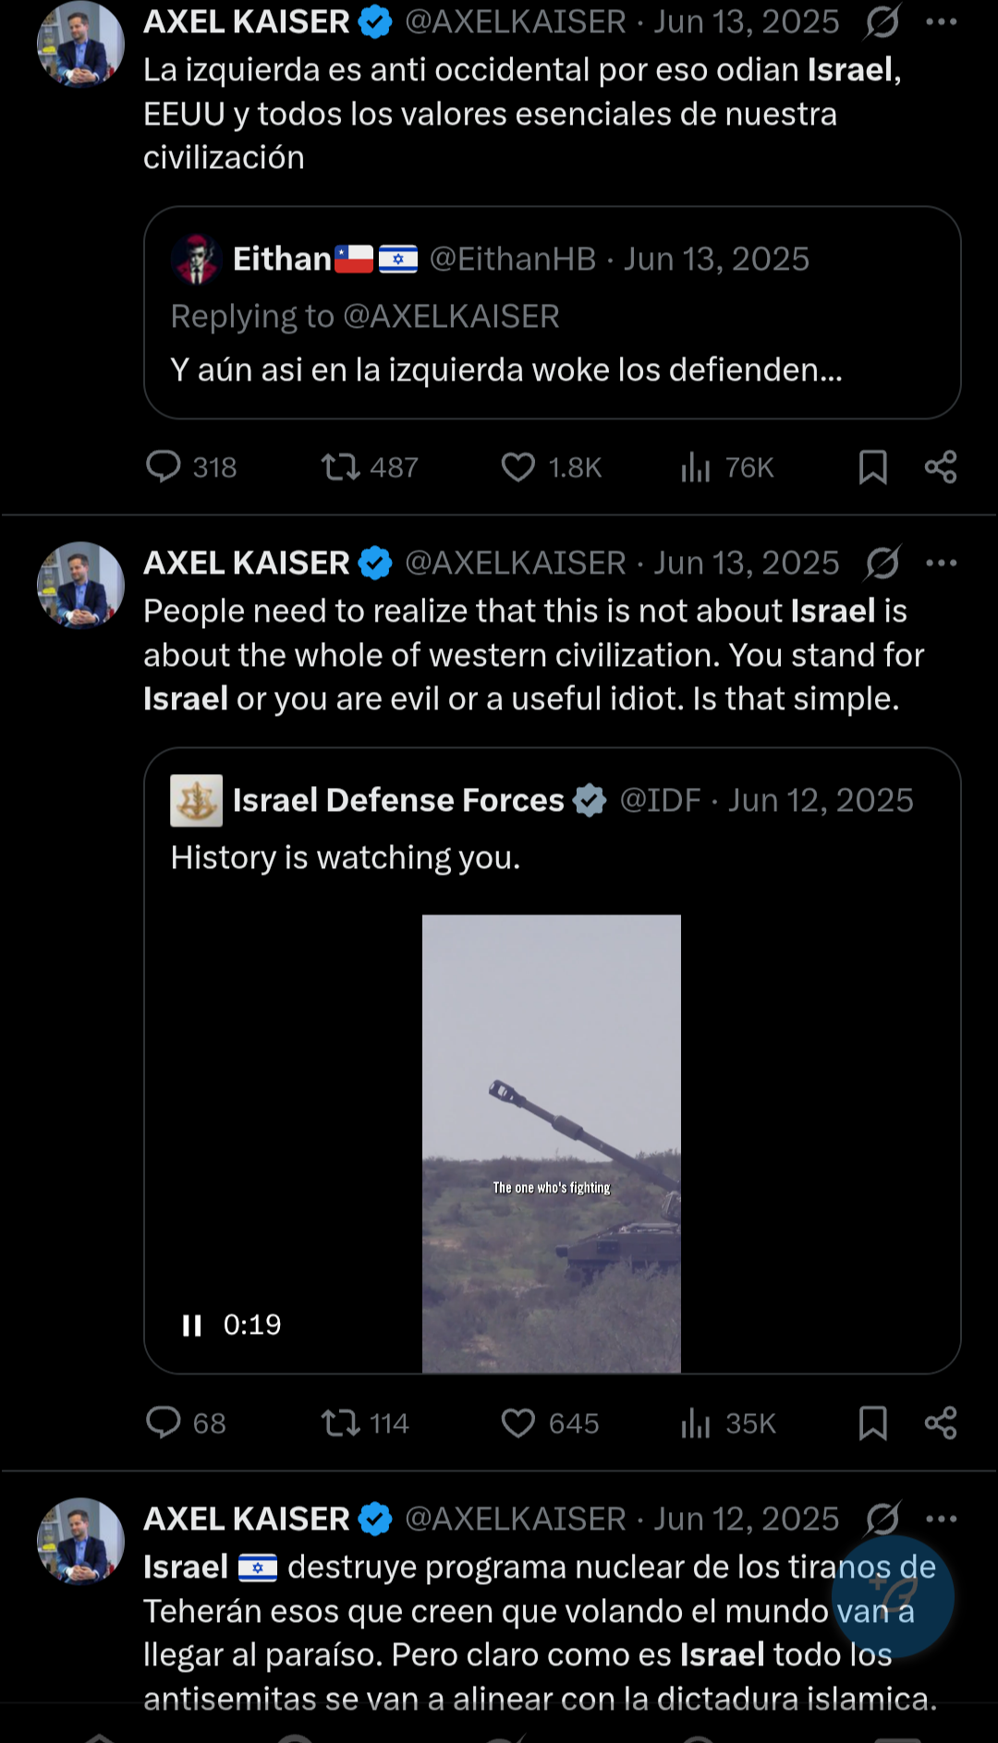Share the tweet quoting Israel Defense Forces
Image resolution: width=998 pixels, height=1743 pixels.
pos(941,1422)
